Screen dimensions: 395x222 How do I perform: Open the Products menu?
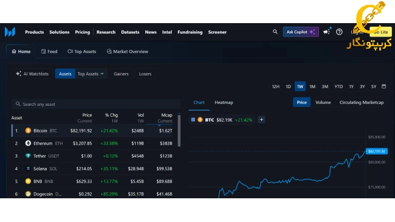point(34,32)
